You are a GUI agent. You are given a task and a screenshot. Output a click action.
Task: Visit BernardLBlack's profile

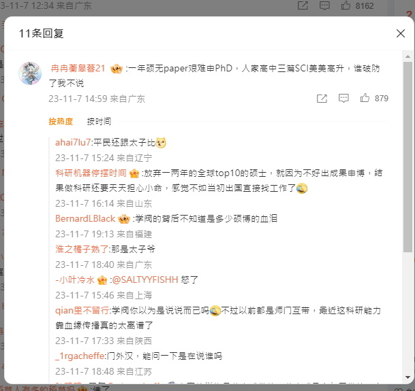click(85, 219)
